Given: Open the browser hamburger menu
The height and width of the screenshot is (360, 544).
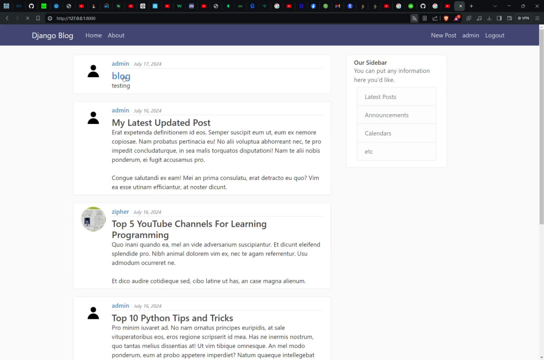Looking at the screenshot, I should (x=537, y=18).
